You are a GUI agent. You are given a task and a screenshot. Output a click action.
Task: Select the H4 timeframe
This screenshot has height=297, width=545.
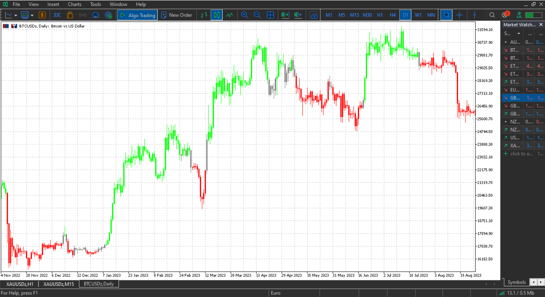[393, 15]
